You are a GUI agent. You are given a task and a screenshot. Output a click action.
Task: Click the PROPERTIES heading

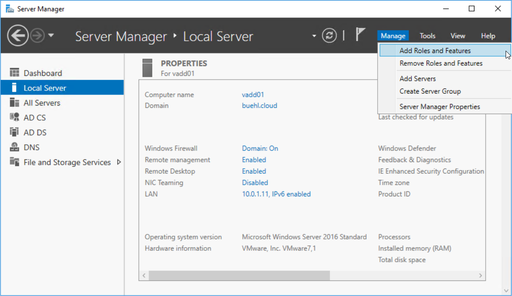click(184, 63)
